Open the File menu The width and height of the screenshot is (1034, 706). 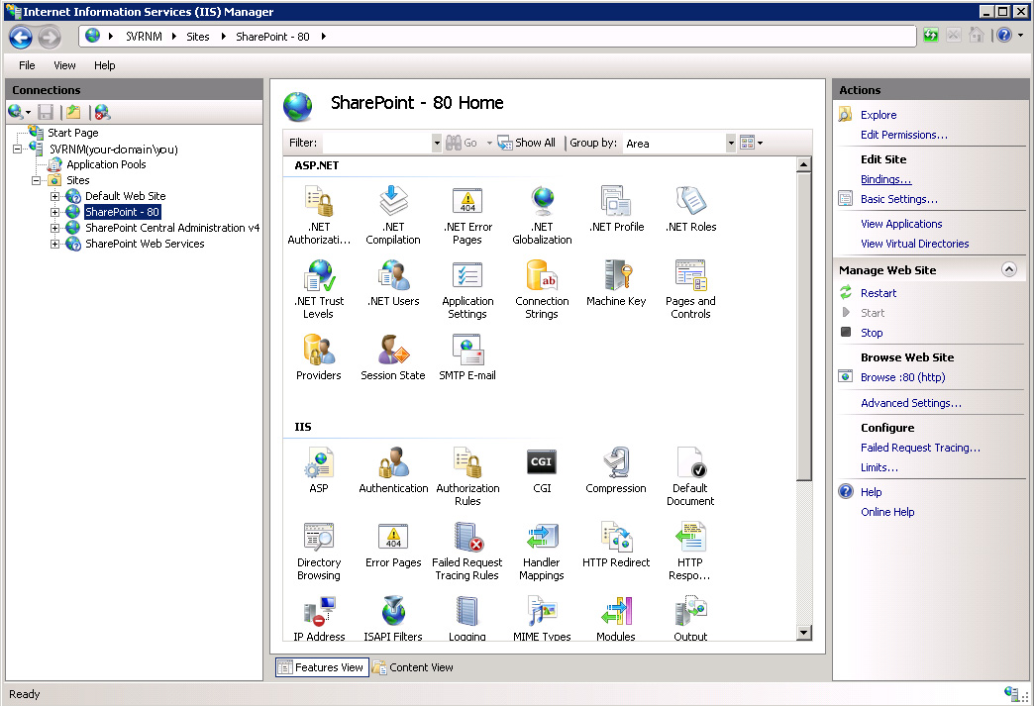(x=27, y=65)
